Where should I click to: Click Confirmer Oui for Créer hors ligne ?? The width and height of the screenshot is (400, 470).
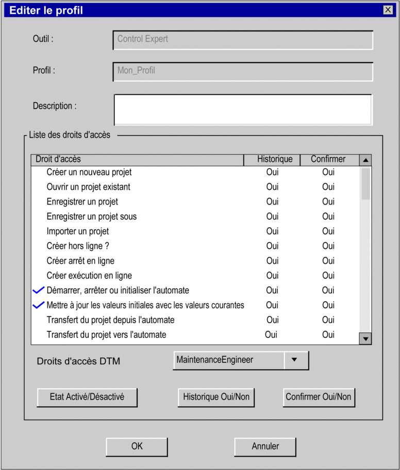click(328, 246)
